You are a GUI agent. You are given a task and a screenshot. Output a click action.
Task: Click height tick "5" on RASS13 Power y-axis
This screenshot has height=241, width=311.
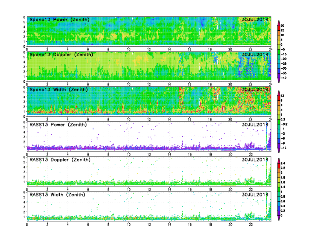click(x=24, y=127)
